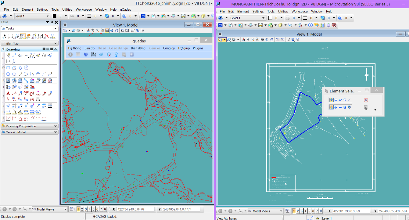Screen dimensions: 409x220
Task: Click the Delete Element red X tool
Action: pyautogui.click(x=47, y=37)
